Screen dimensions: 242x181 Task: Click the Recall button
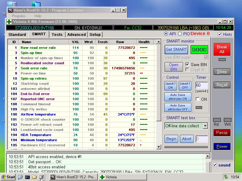[x=222, y=85]
